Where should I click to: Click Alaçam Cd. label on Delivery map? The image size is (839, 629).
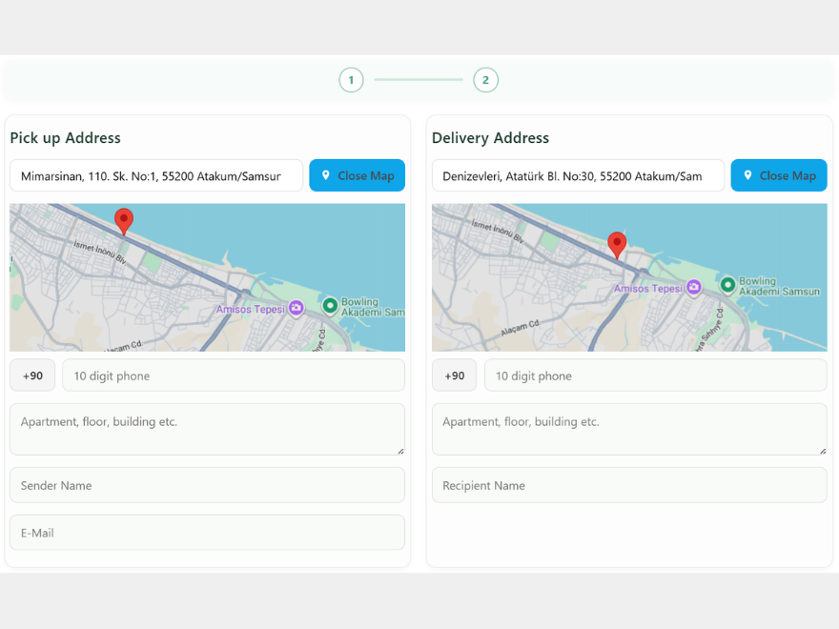[521, 327]
